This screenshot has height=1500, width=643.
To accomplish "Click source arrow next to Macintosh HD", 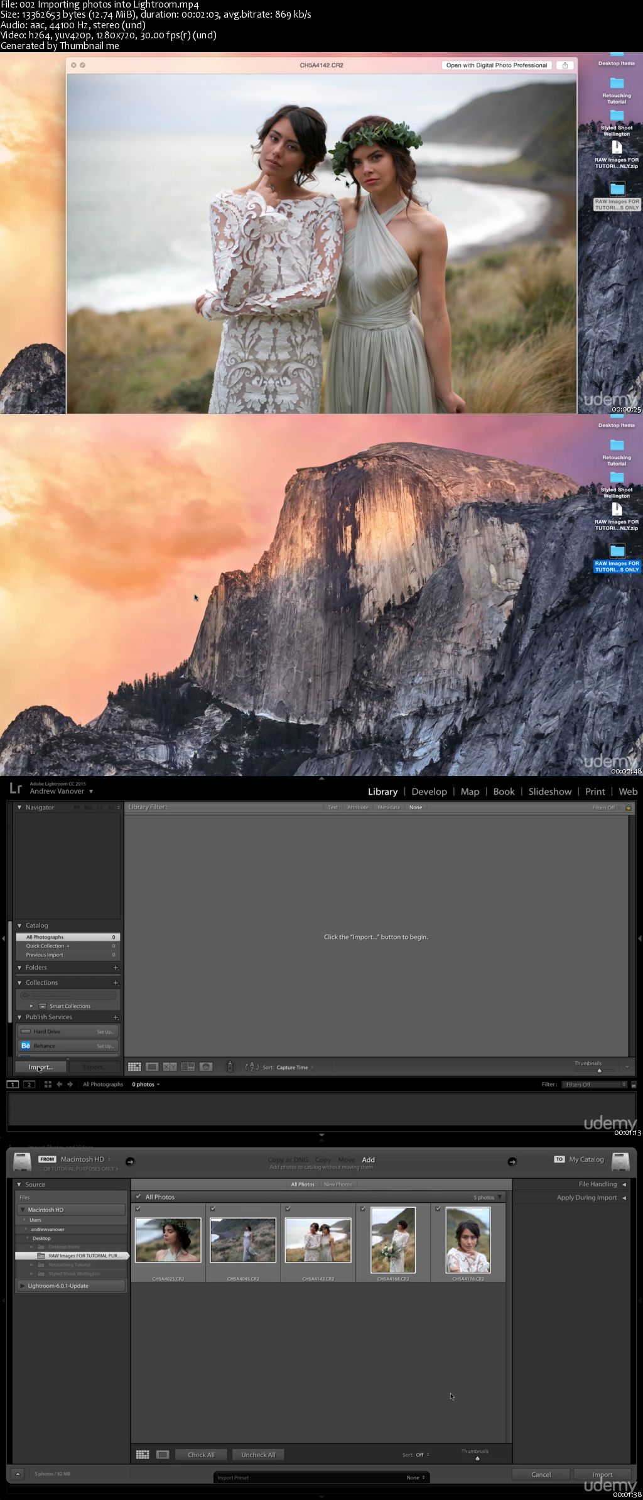I will point(130,1161).
